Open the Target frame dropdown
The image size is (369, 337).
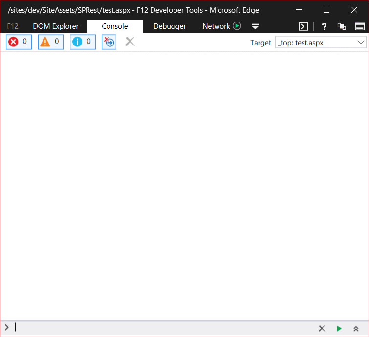tap(321, 43)
